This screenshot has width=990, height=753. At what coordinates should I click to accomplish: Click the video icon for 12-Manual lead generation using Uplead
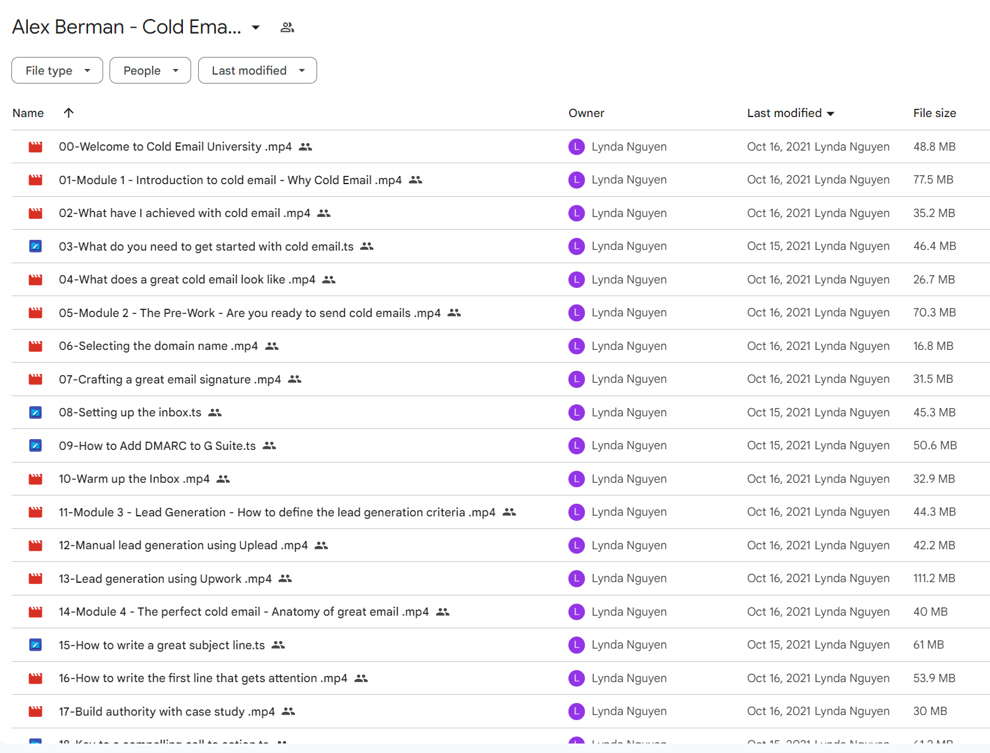tap(35, 545)
